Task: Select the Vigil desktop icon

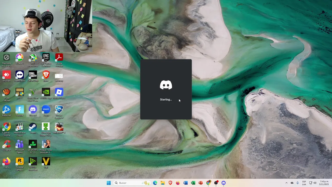Action: point(46,163)
